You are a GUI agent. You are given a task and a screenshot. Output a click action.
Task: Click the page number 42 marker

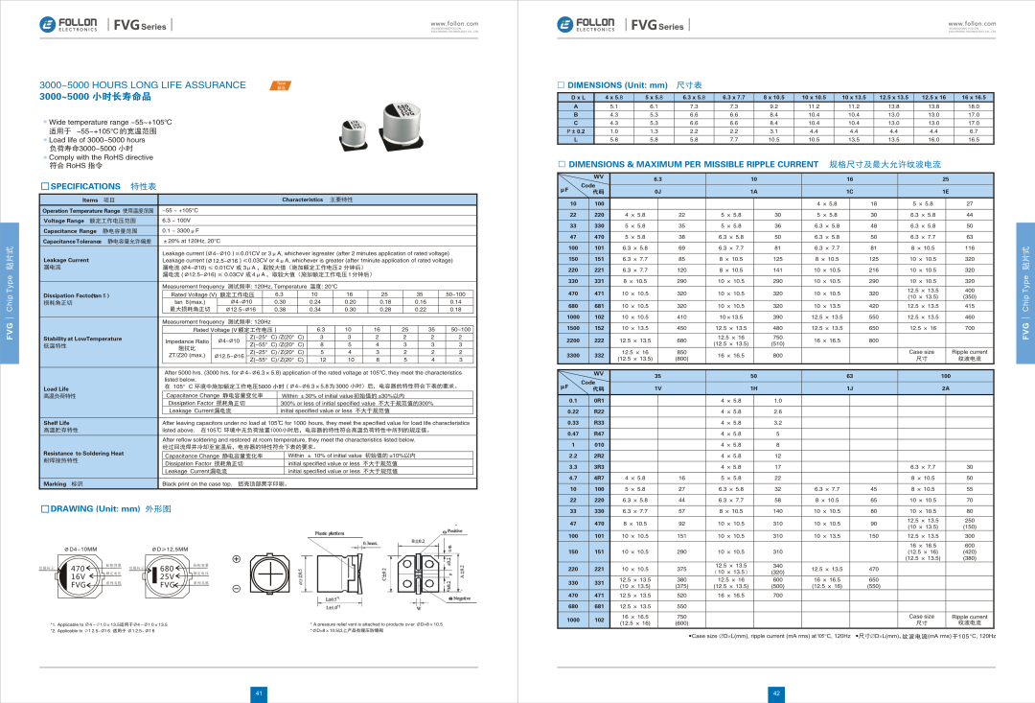[x=776, y=693]
